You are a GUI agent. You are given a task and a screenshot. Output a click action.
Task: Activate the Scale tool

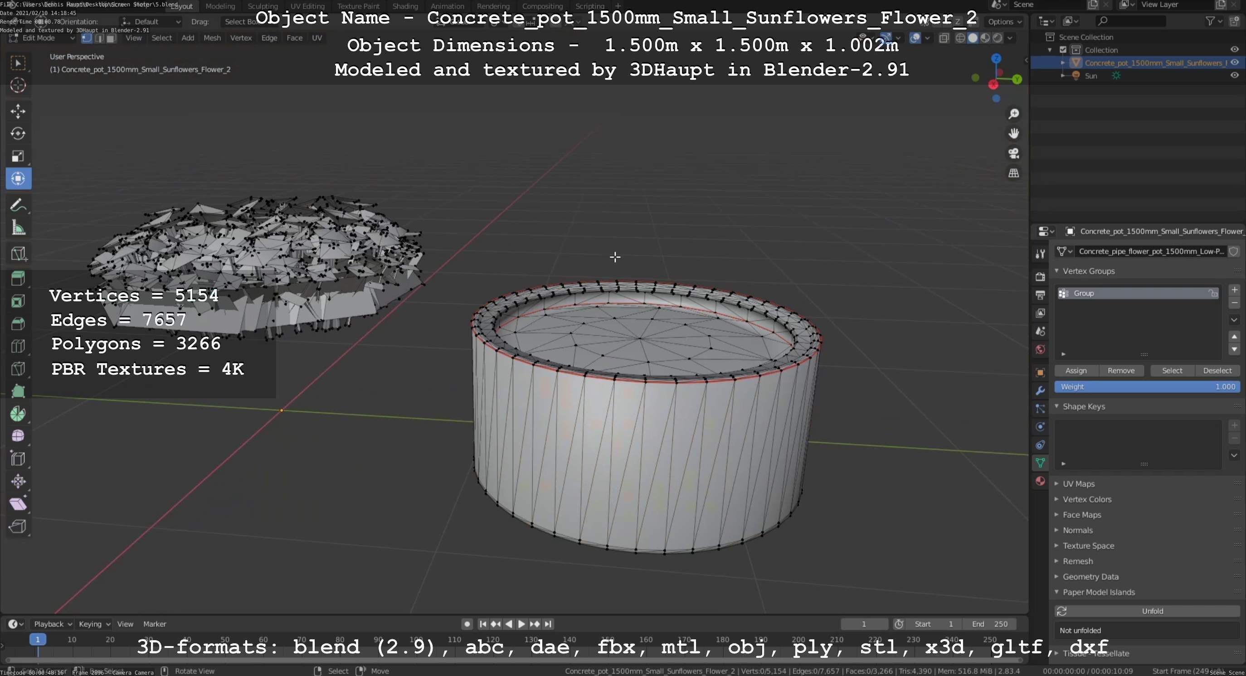point(18,156)
